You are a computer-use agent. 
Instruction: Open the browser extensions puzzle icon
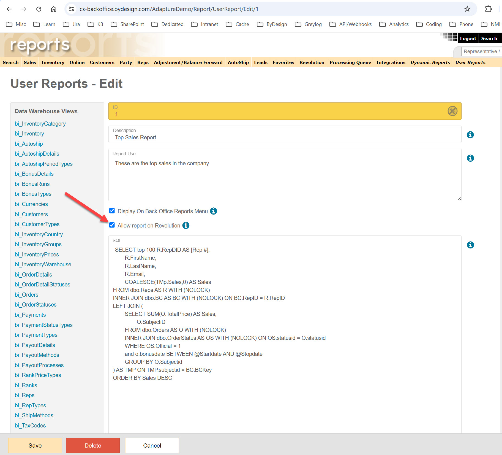(x=489, y=9)
